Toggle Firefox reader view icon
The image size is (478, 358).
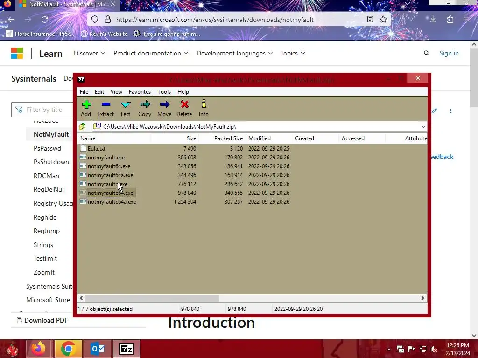pos(370,20)
